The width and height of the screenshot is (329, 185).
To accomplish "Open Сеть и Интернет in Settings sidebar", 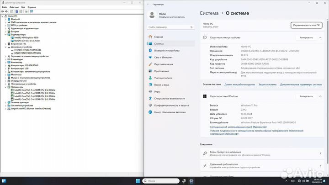I will click(x=170, y=57).
